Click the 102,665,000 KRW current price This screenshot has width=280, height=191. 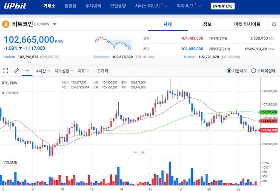tap(34, 40)
